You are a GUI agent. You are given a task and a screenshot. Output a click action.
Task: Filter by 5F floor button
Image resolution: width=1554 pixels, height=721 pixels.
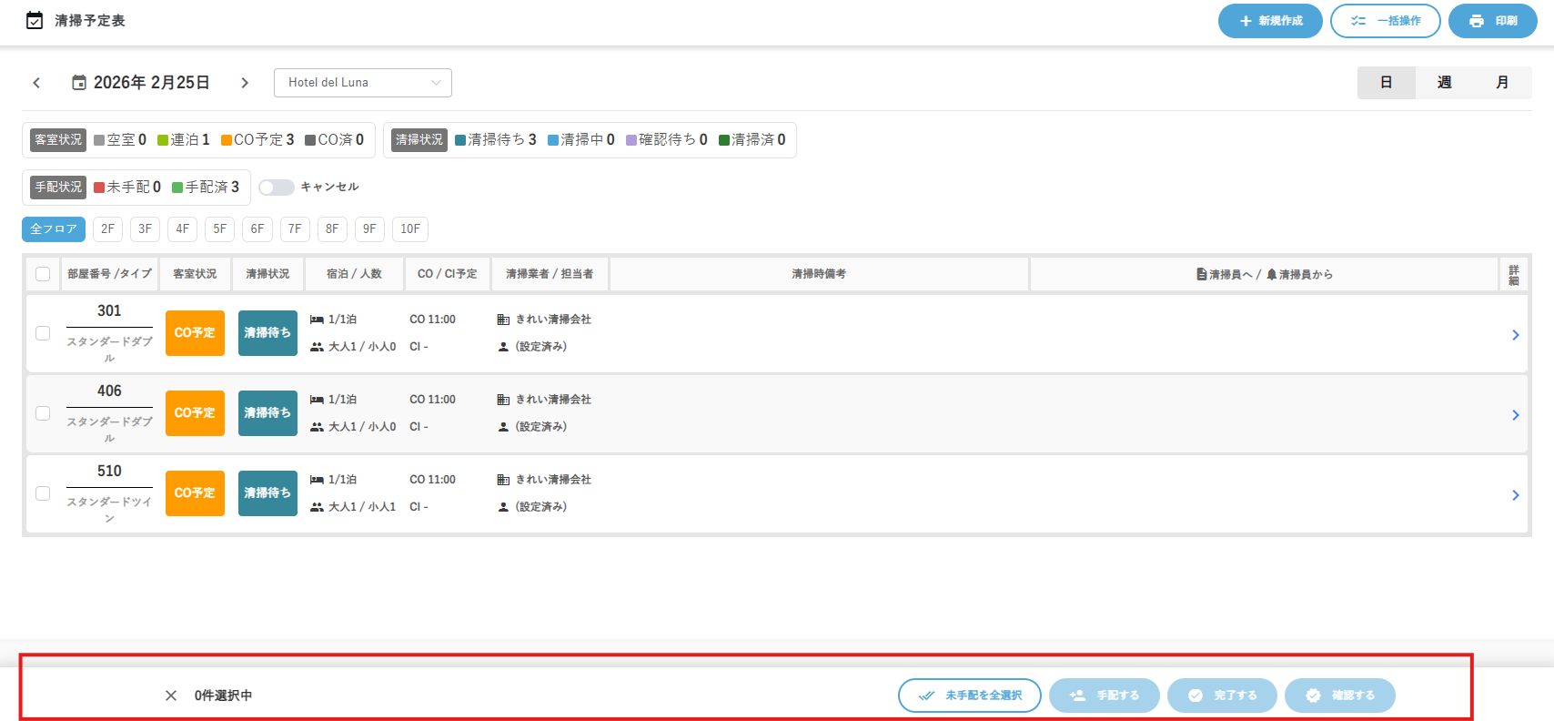pyautogui.click(x=219, y=229)
